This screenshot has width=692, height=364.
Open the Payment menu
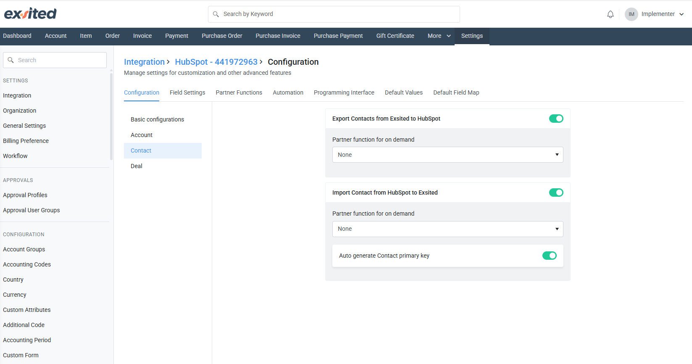(176, 36)
